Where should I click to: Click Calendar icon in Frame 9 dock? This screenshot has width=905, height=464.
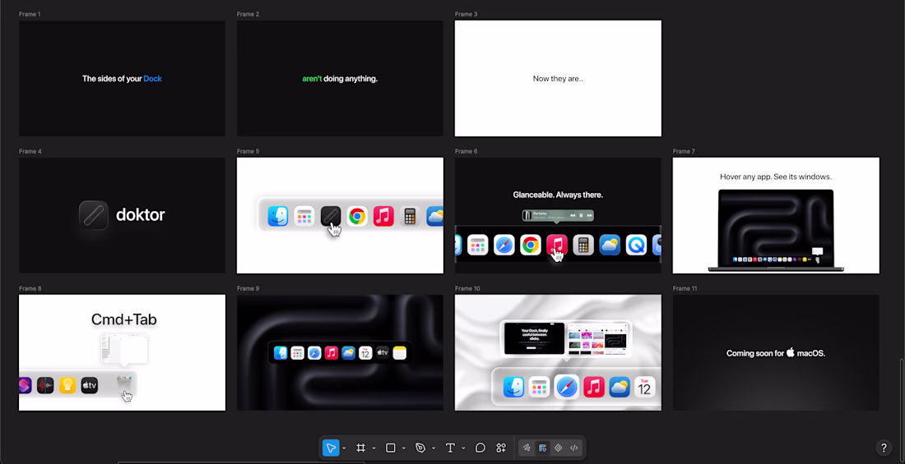[x=364, y=353]
